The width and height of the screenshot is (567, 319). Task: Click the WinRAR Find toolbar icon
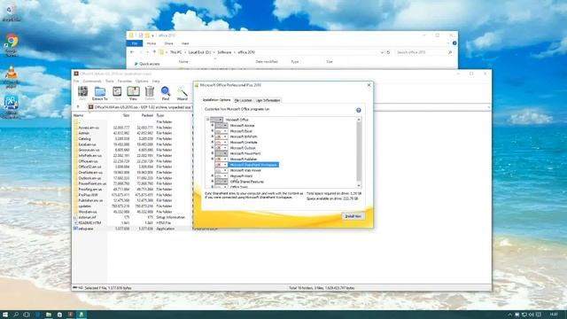click(166, 93)
